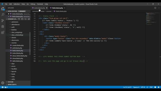This screenshot has height=91, width=161.
Task: Expand the classes folder
Action: (x=14, y=38)
